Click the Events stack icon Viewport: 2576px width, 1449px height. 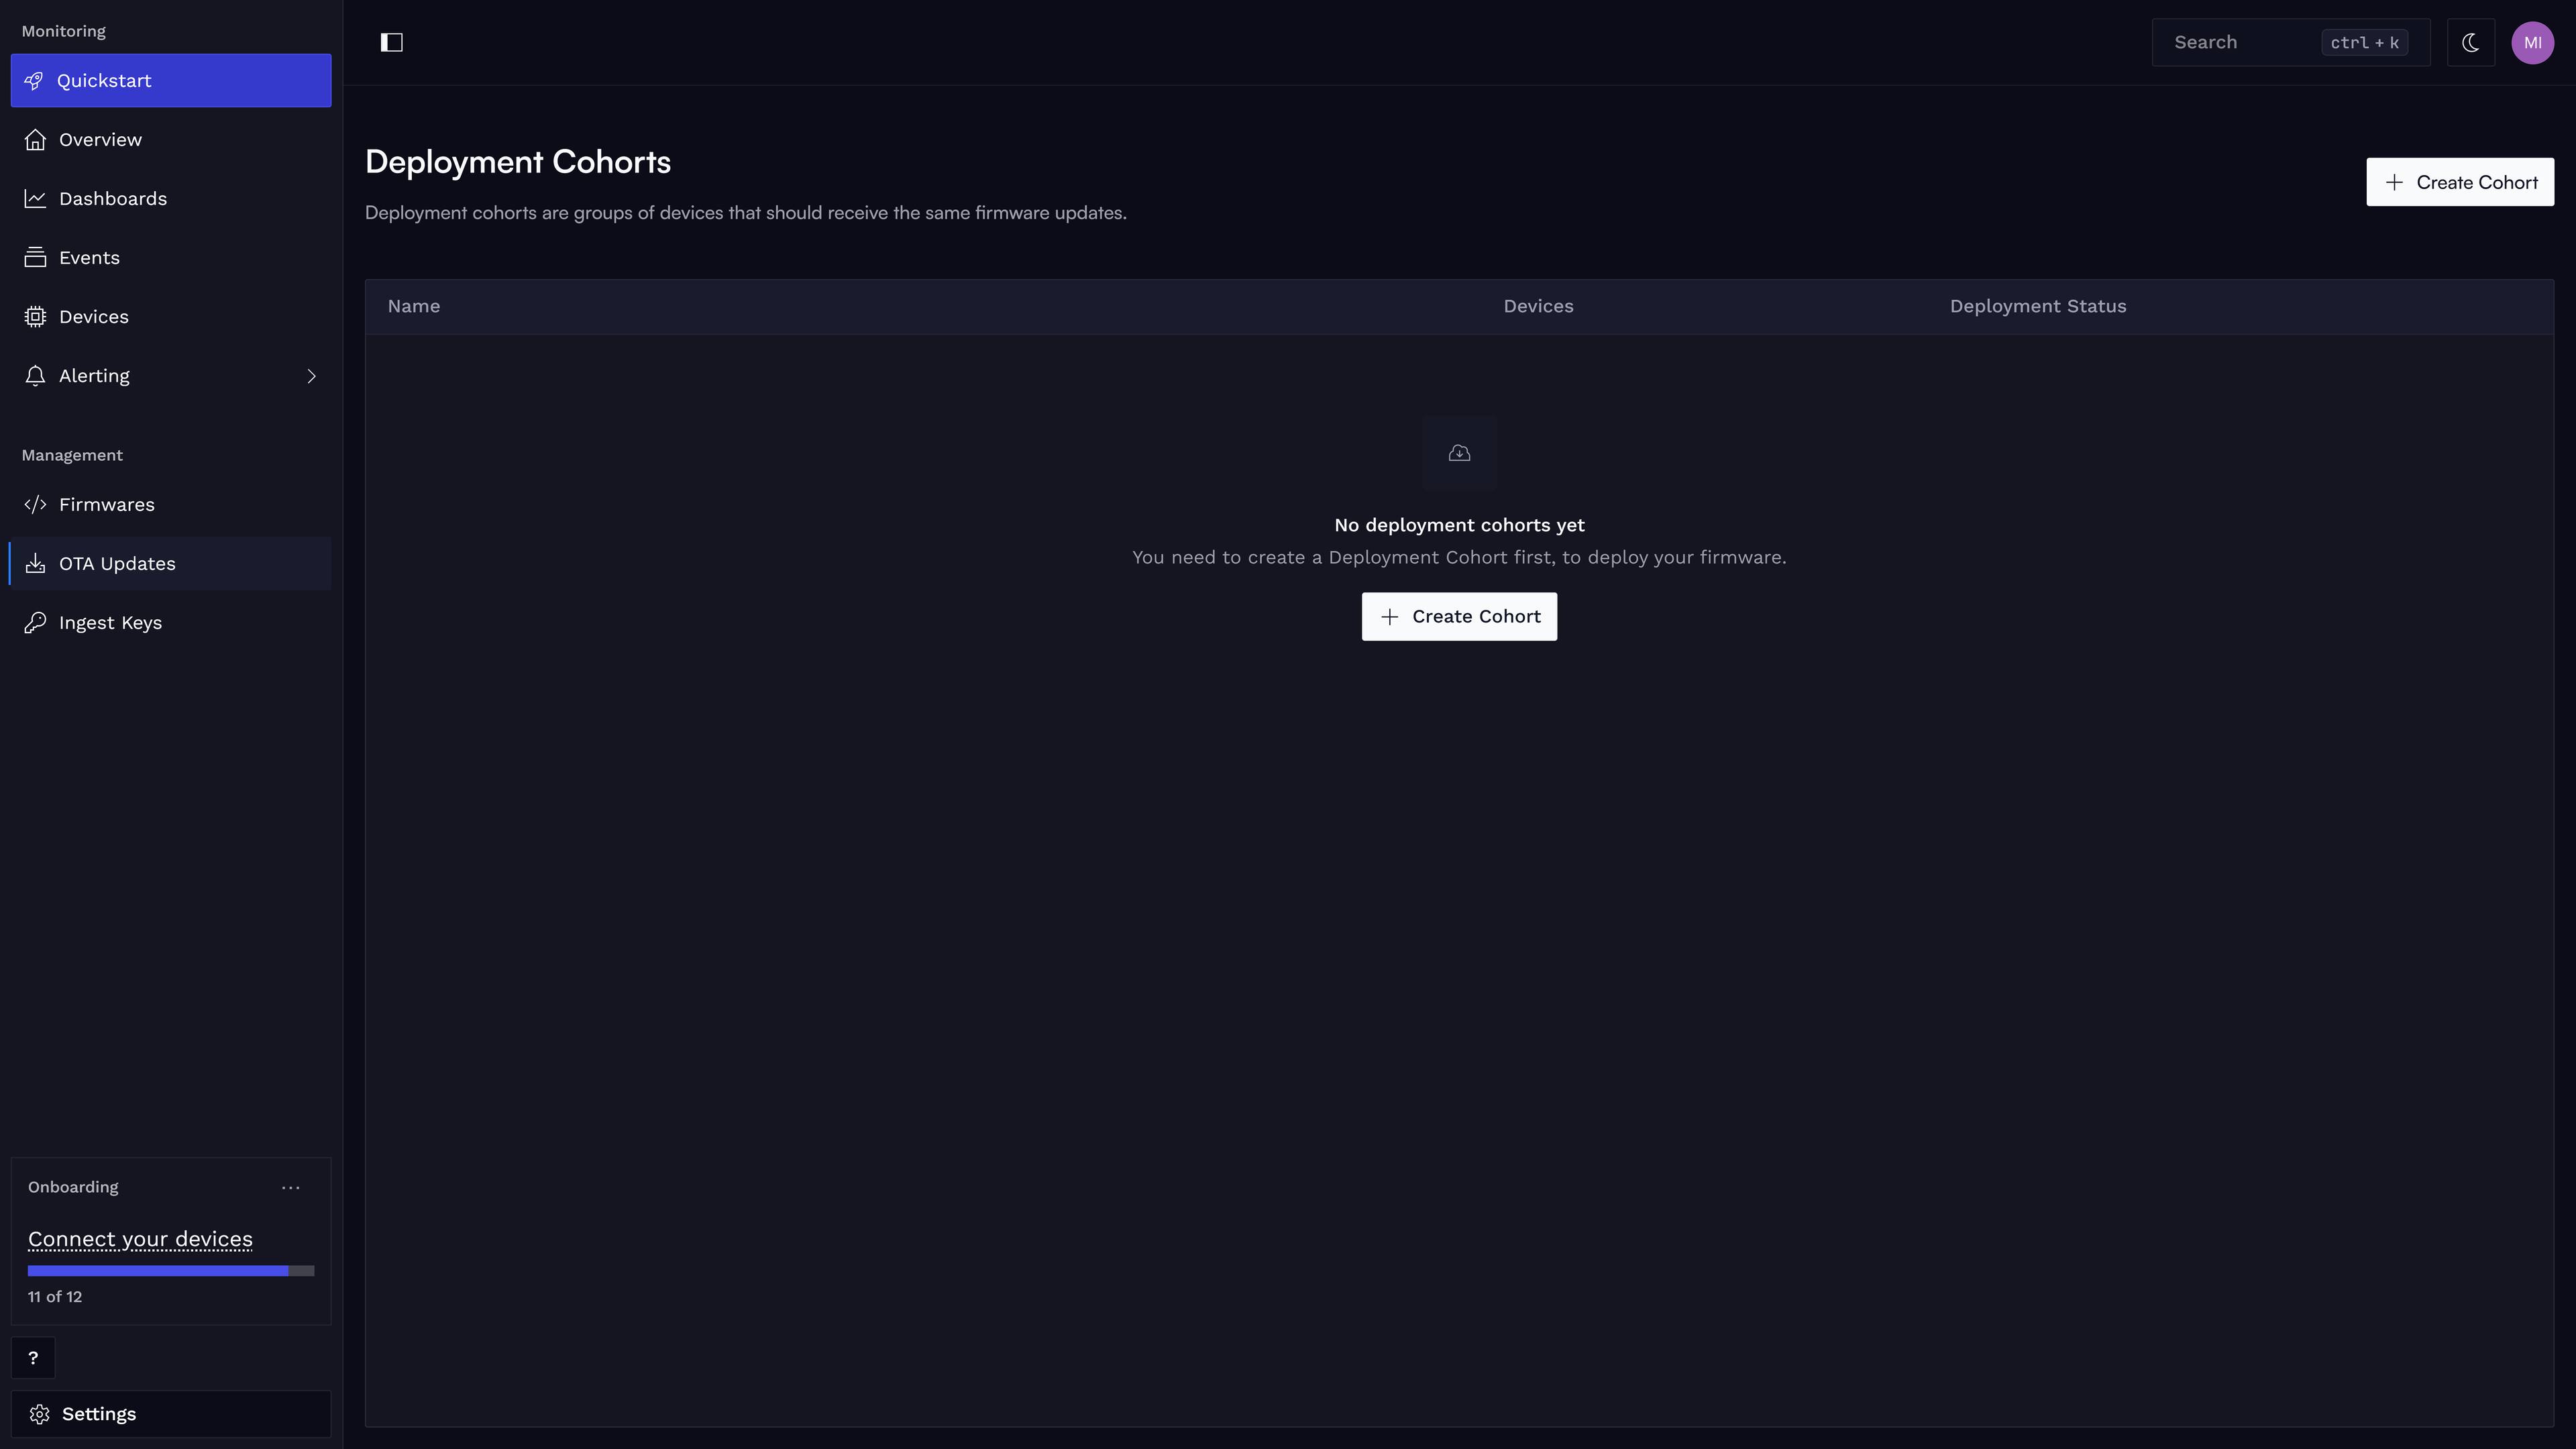coord(35,258)
